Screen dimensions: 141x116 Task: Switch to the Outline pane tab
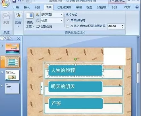pyautogui.click(x=8, y=38)
